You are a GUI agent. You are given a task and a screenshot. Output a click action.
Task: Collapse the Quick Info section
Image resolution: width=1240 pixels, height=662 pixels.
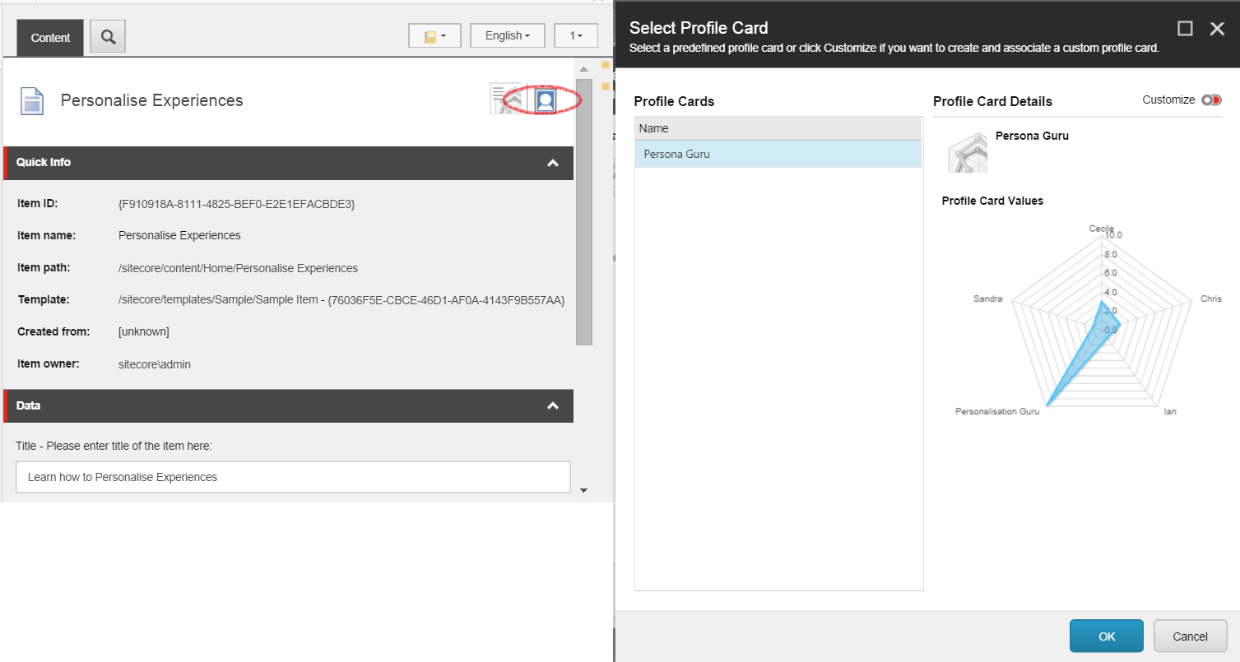pos(553,163)
